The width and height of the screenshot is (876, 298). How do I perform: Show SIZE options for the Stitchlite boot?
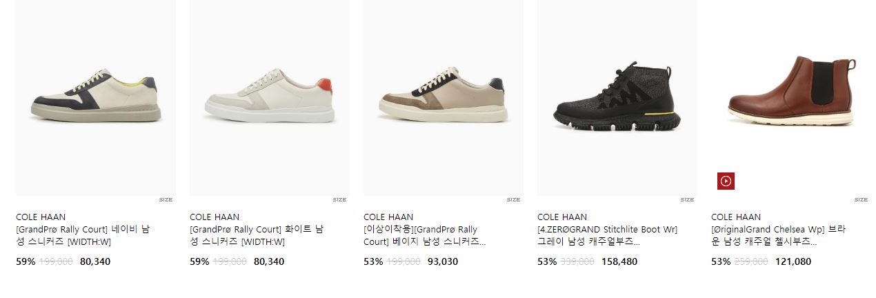pyautogui.click(x=687, y=200)
